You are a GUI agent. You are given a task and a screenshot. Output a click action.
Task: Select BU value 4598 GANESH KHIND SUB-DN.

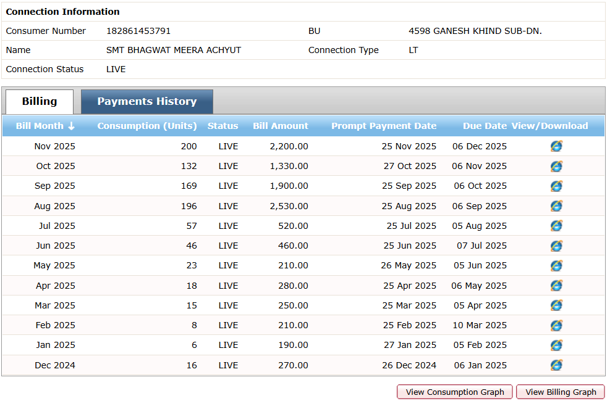[x=475, y=31]
